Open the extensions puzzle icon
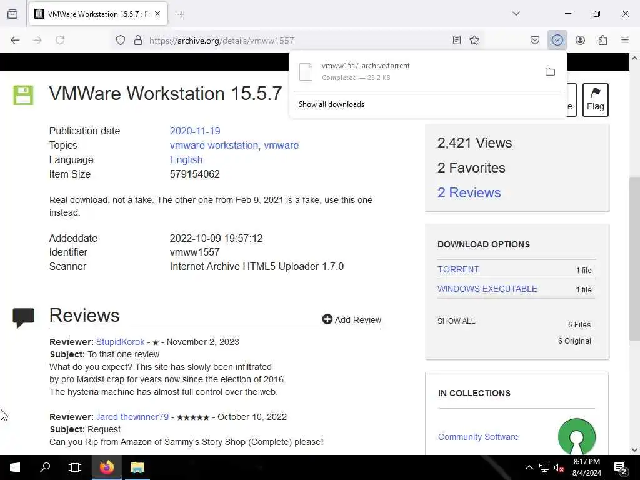Image resolution: width=640 pixels, height=480 pixels. click(602, 40)
